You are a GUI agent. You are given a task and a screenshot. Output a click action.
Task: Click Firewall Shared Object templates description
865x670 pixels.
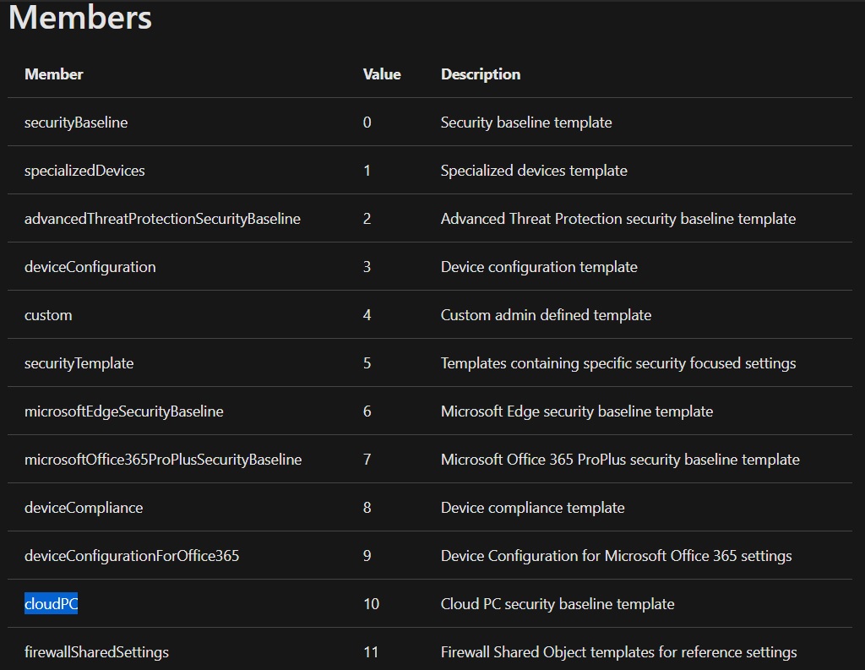coord(618,652)
